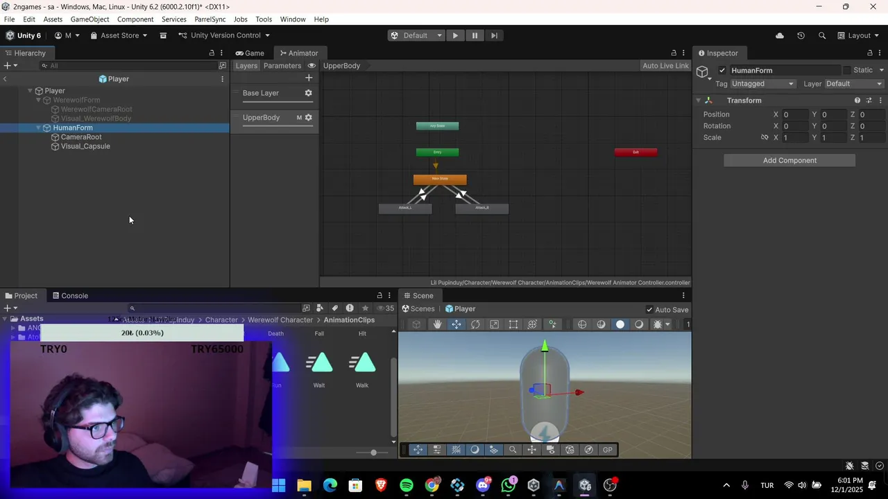Image resolution: width=888 pixels, height=499 pixels.
Task: Click the wireframe draw mode icon
Action: point(582,324)
